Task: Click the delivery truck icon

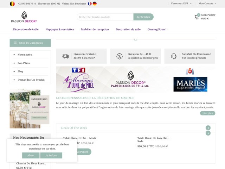Action: (x=65, y=56)
